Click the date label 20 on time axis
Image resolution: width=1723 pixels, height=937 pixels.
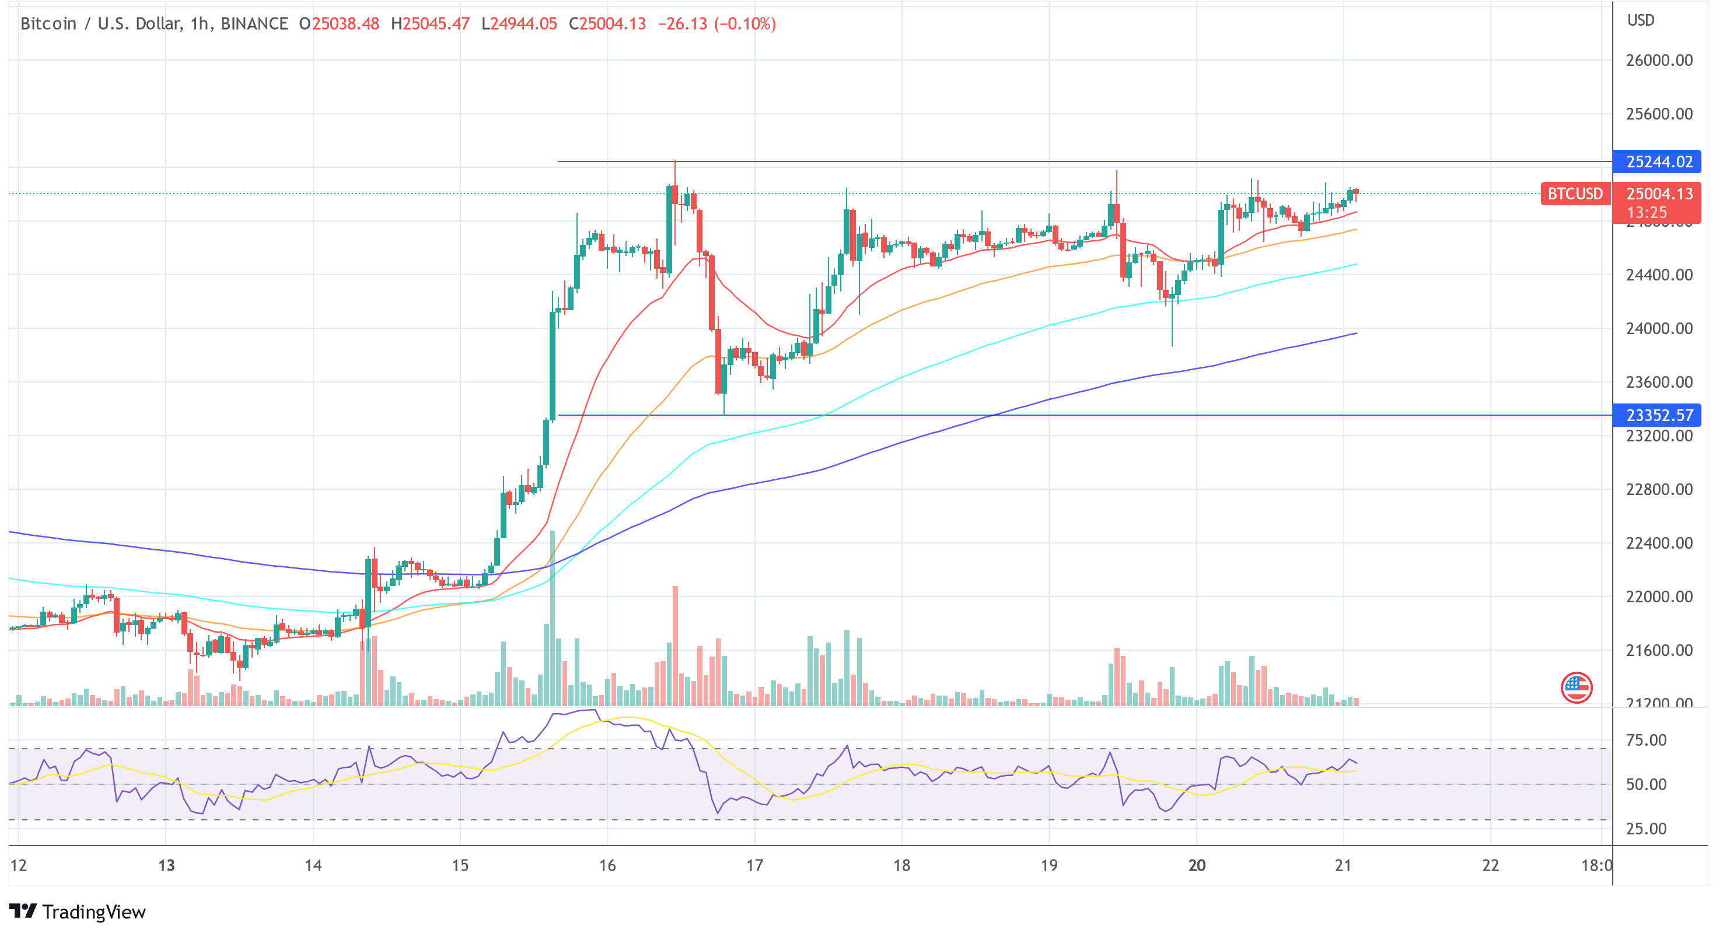pos(1197,865)
